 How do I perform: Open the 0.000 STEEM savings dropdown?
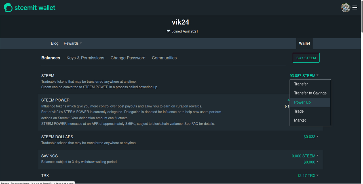[305, 156]
